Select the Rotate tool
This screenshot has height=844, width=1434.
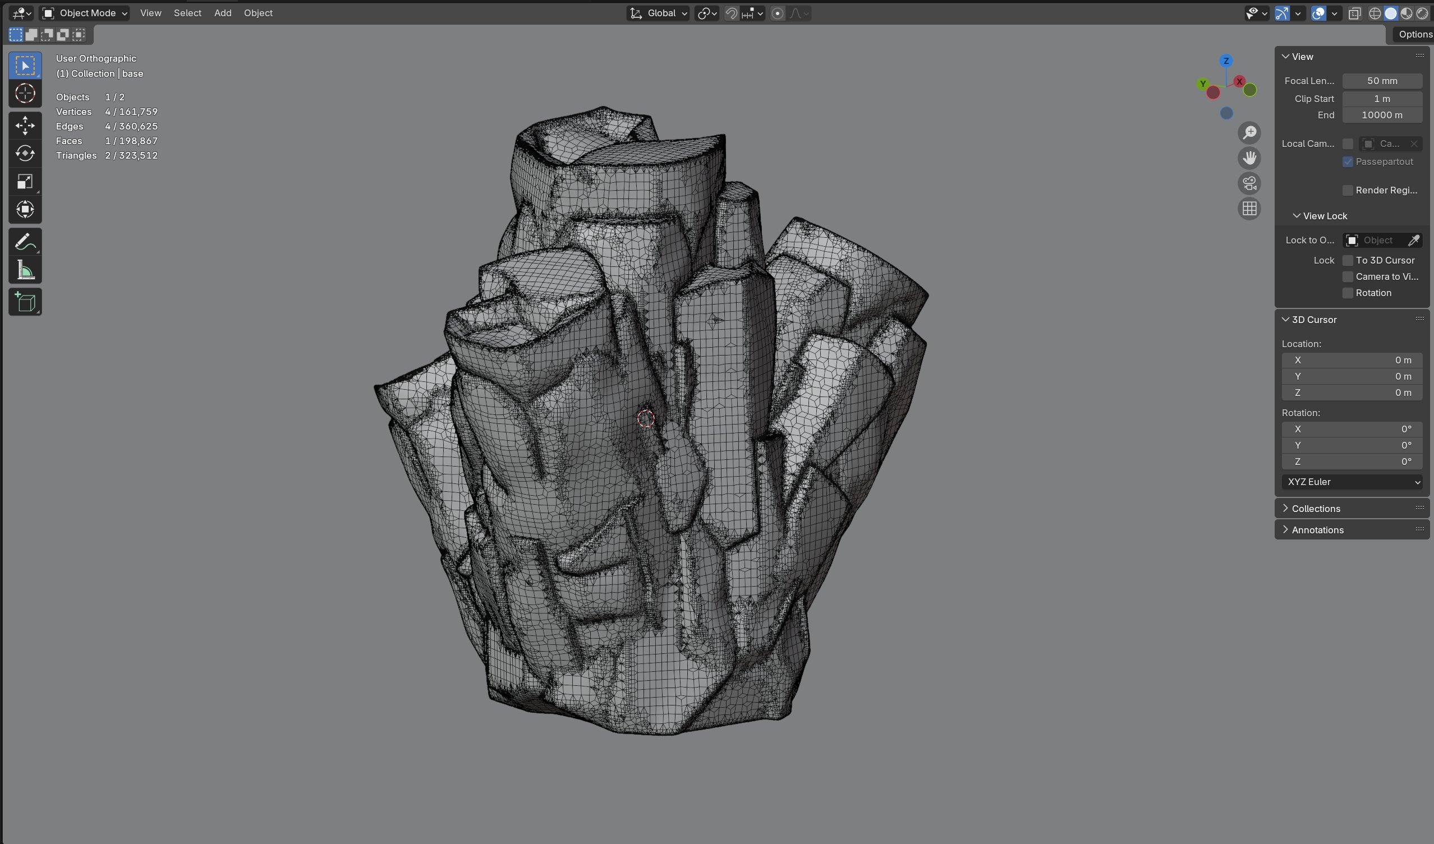coord(25,154)
